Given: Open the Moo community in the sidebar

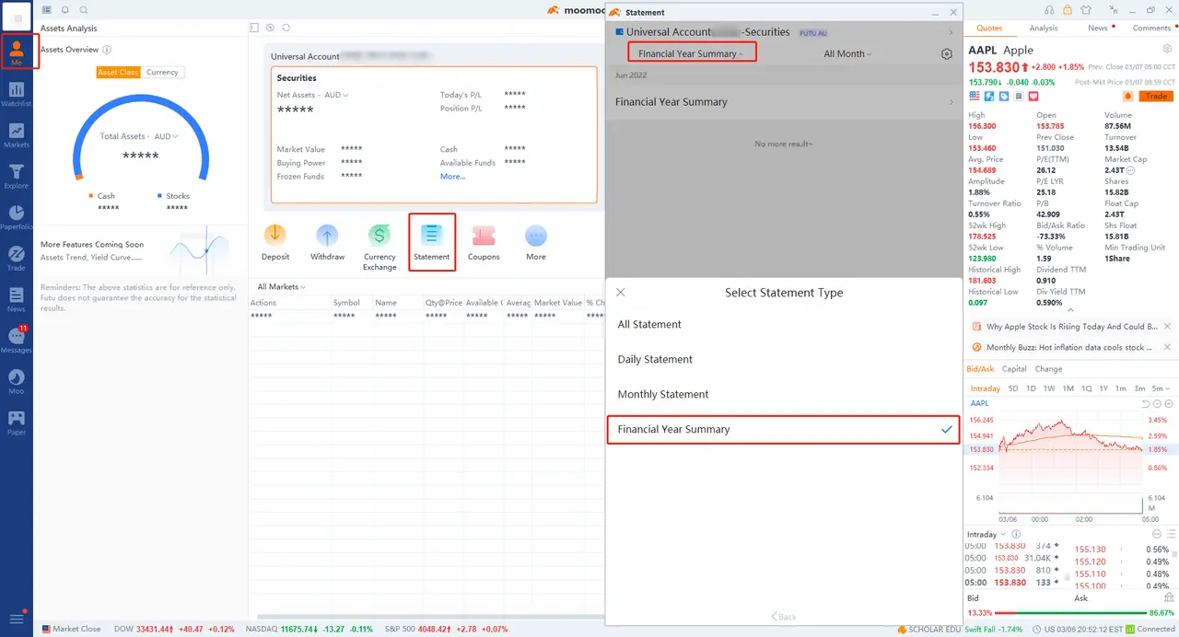Looking at the screenshot, I should pos(17,381).
